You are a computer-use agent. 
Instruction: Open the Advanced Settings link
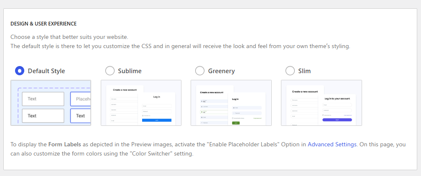(332, 144)
